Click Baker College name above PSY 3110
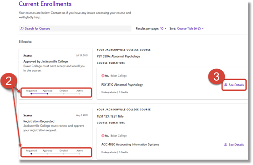Image resolution: width=253 pixels, height=165 pixels. point(119,76)
